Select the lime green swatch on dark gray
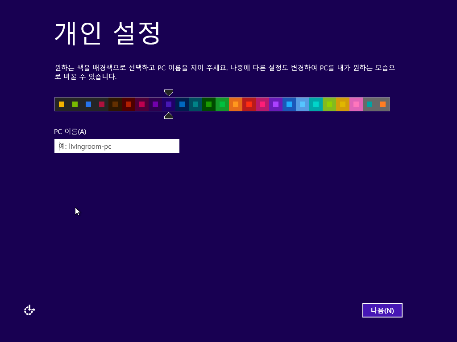 pos(75,104)
